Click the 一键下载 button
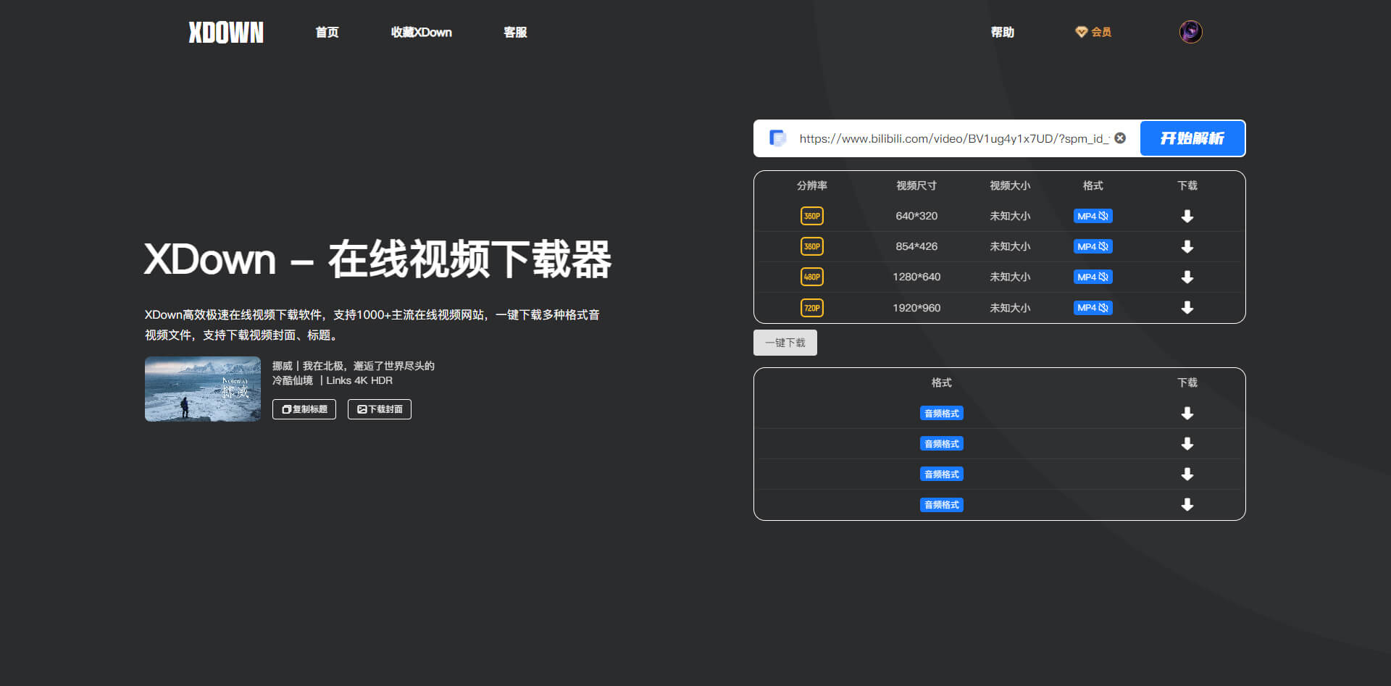Viewport: 1391px width, 686px height. 785,343
